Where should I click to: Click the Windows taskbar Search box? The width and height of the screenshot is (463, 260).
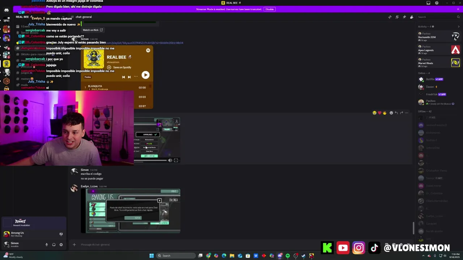pyautogui.click(x=175, y=256)
